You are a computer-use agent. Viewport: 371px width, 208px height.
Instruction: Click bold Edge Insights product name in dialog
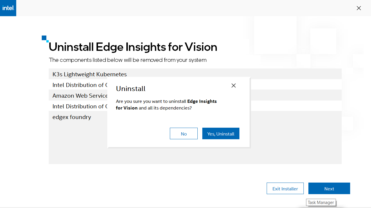pos(202,101)
